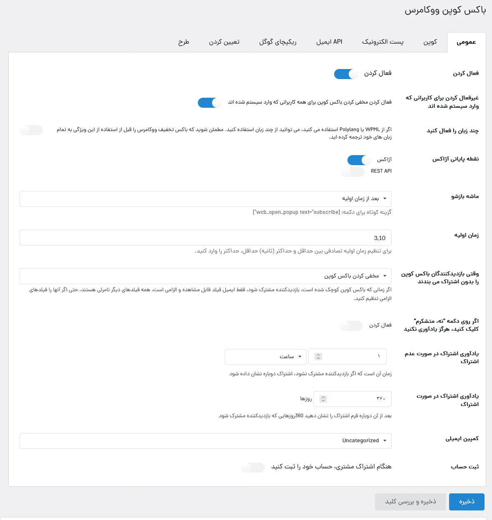The width and height of the screenshot is (492, 520).
Task: Switch to the کوپن tab
Action: 430,42
